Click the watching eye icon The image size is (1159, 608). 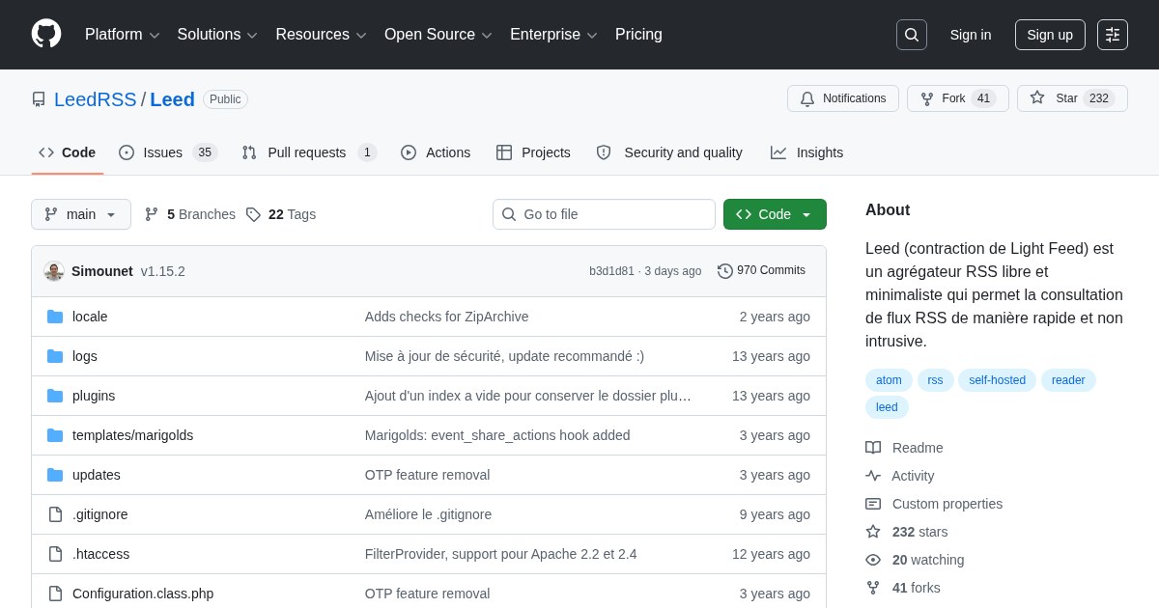873,560
